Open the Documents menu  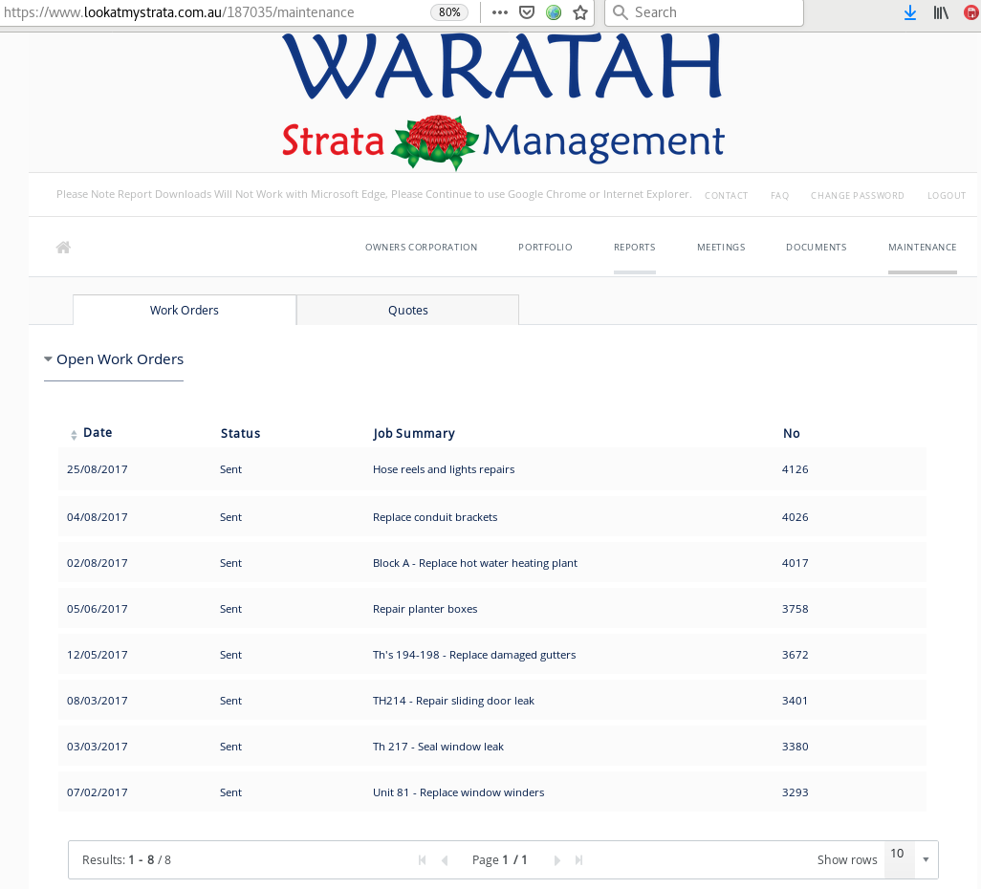point(816,248)
